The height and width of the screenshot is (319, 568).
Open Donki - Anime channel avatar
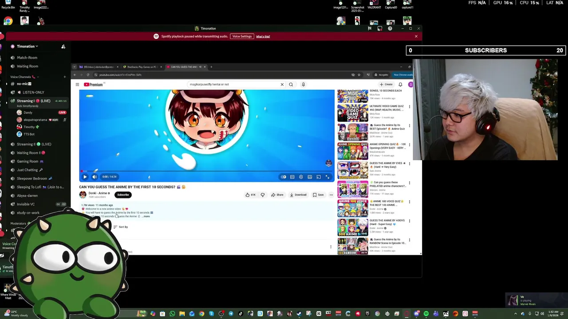[x=83, y=195]
